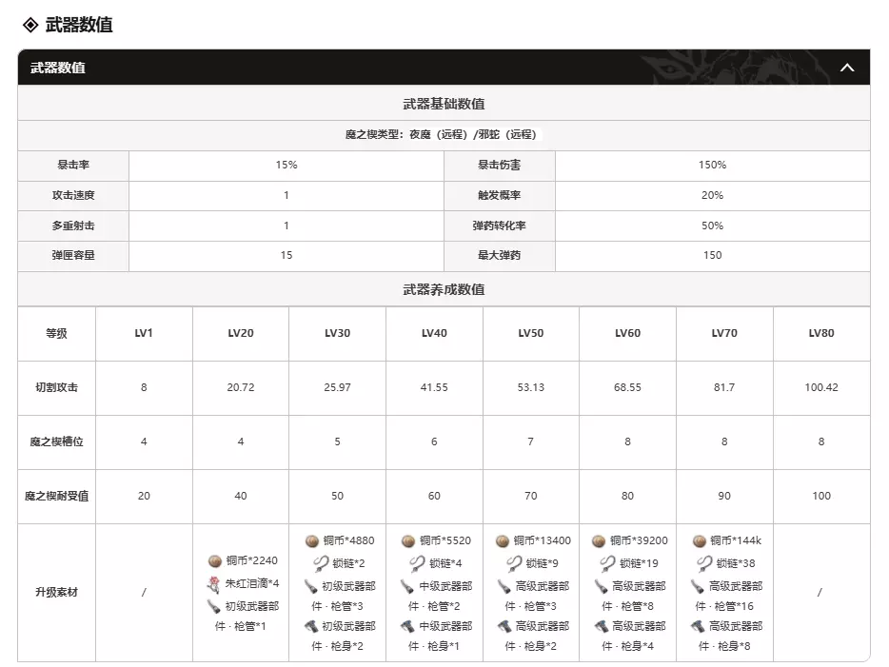Viewport: 889px width, 667px height.
Task: Click the 武器基础数值 section heading
Action: coord(444,104)
